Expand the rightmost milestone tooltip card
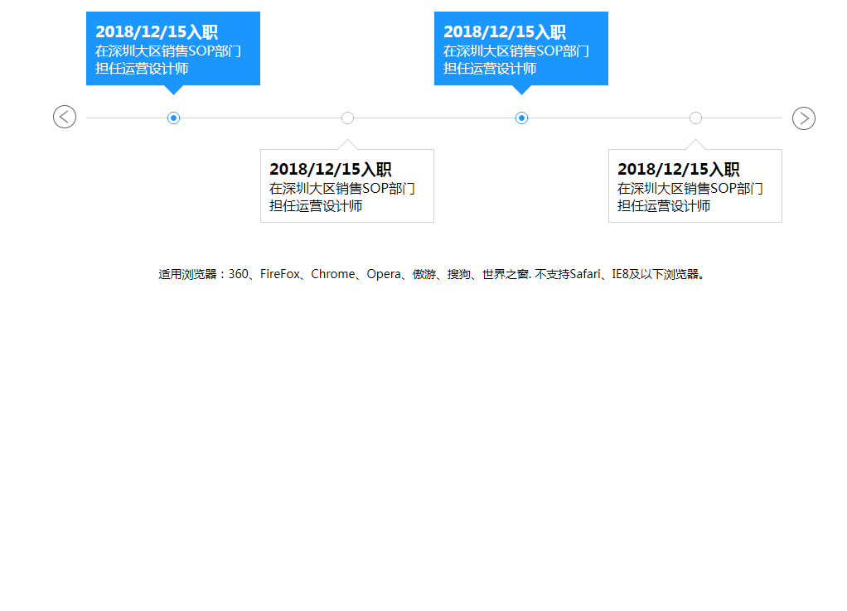Viewport: 847px width, 611px height. click(695, 185)
